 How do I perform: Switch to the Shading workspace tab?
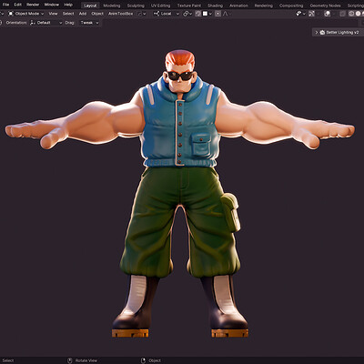pos(215,5)
